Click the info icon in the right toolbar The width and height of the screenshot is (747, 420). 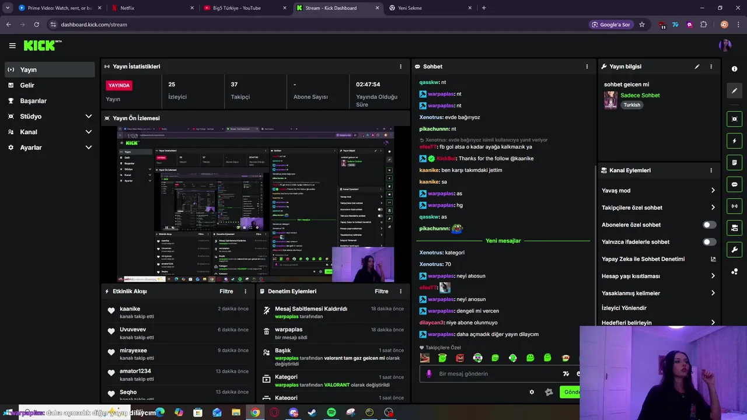coord(734,69)
